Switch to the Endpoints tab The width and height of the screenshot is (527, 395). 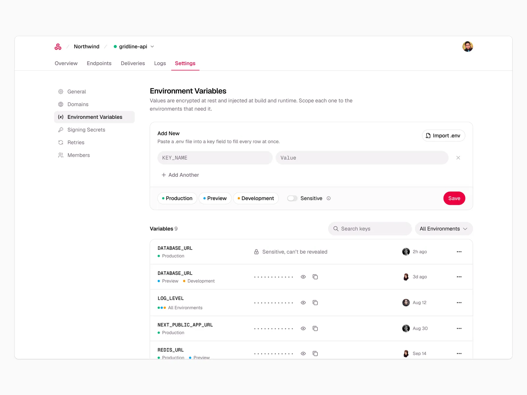point(99,63)
